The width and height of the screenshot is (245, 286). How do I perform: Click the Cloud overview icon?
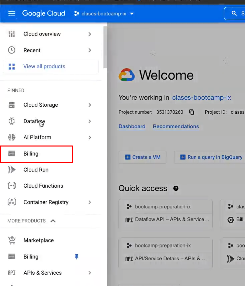click(12, 34)
